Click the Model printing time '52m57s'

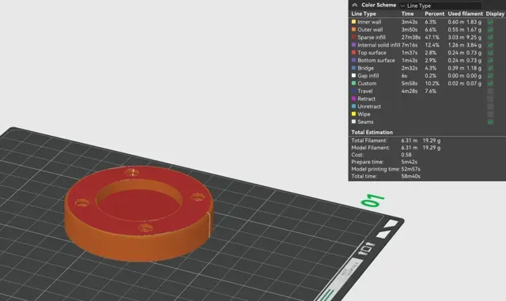point(411,169)
